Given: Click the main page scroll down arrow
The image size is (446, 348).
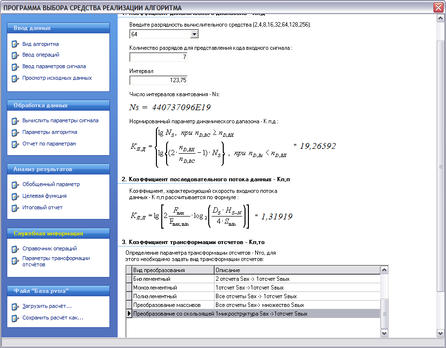Looking at the screenshot, I should point(440,333).
